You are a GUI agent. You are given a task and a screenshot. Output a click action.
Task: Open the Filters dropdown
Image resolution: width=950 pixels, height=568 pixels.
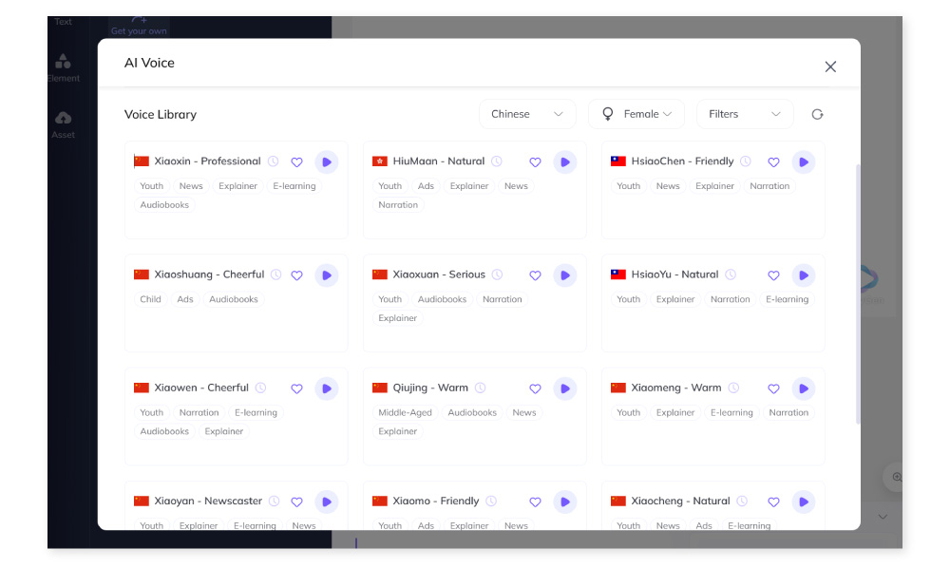coord(745,114)
